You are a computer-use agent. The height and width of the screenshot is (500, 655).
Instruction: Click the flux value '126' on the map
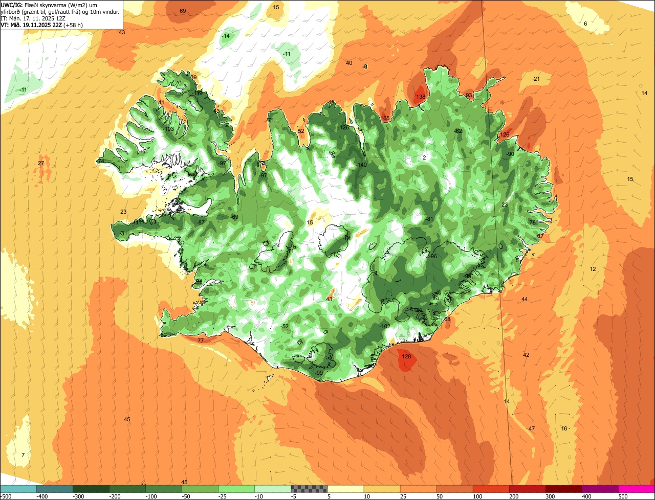click(x=505, y=135)
